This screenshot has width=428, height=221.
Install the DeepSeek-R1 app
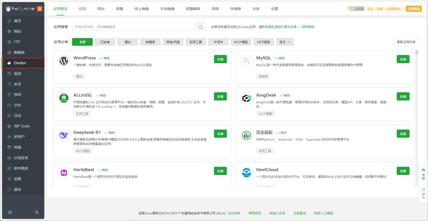coord(220,134)
